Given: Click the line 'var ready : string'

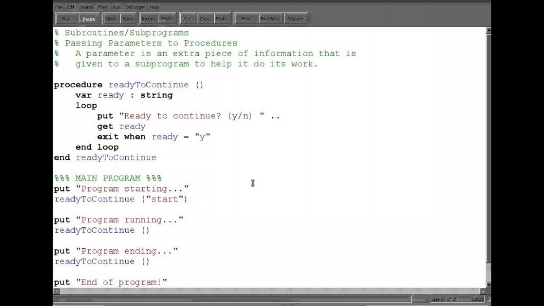Looking at the screenshot, I should click(124, 95).
